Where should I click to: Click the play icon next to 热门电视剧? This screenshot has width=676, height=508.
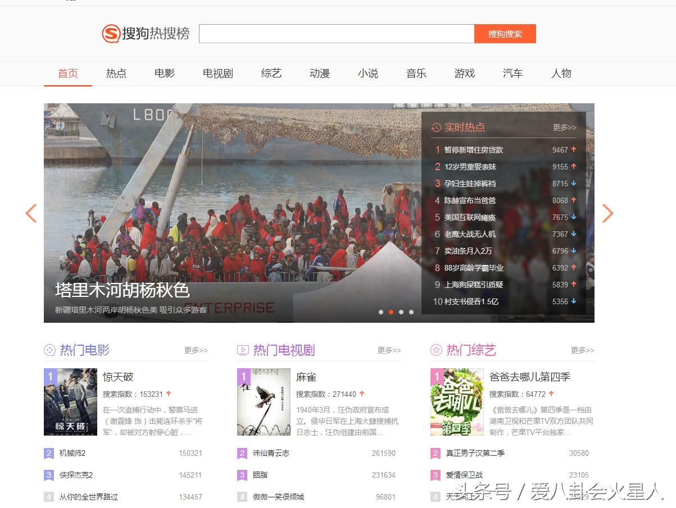[x=242, y=350]
